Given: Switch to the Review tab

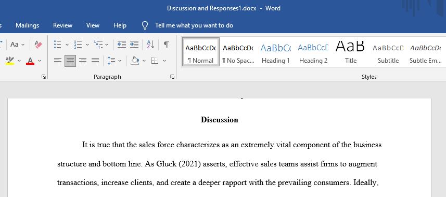Looking at the screenshot, I should (62, 25).
